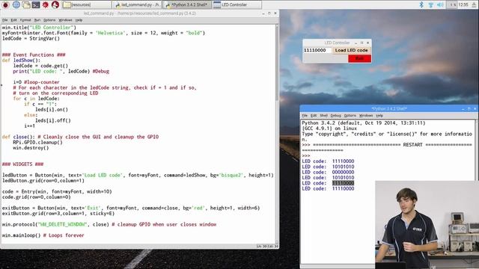Click the '### Event Functions ###' comment

34,55
